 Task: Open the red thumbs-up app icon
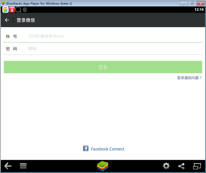click(x=12, y=10)
